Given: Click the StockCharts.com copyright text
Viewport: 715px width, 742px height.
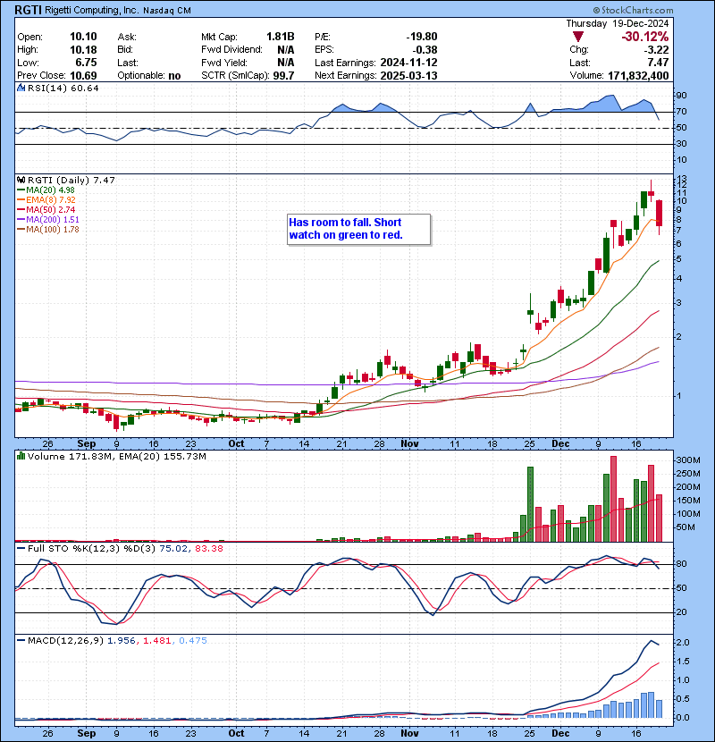Looking at the screenshot, I should point(633,10).
